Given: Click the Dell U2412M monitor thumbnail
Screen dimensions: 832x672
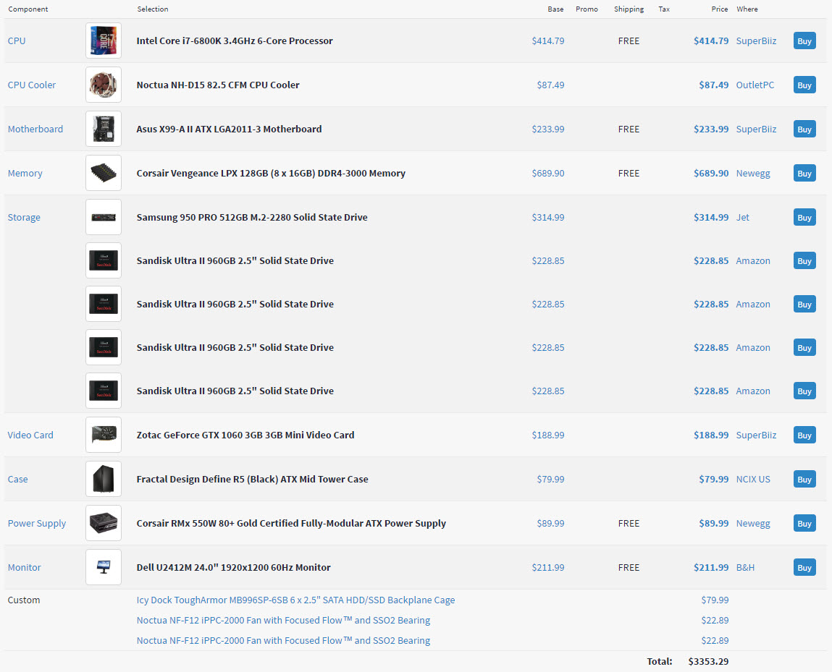Looking at the screenshot, I should [x=103, y=568].
